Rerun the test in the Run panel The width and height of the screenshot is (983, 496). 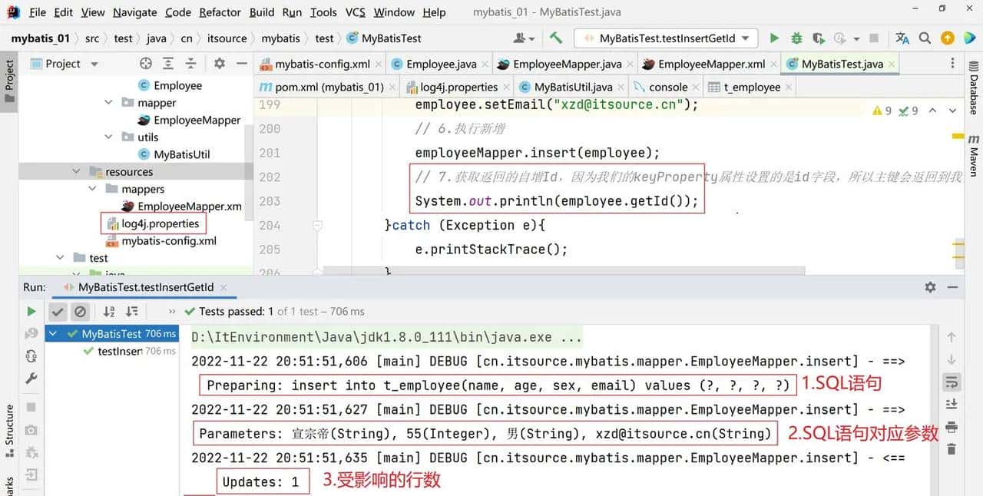click(x=31, y=311)
